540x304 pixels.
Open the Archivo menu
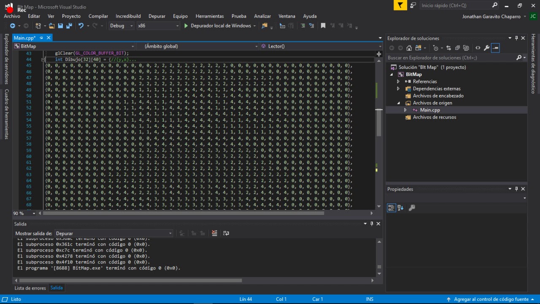click(12, 16)
